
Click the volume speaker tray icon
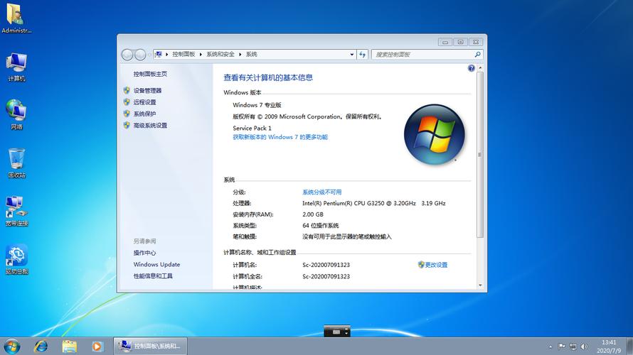click(x=584, y=346)
